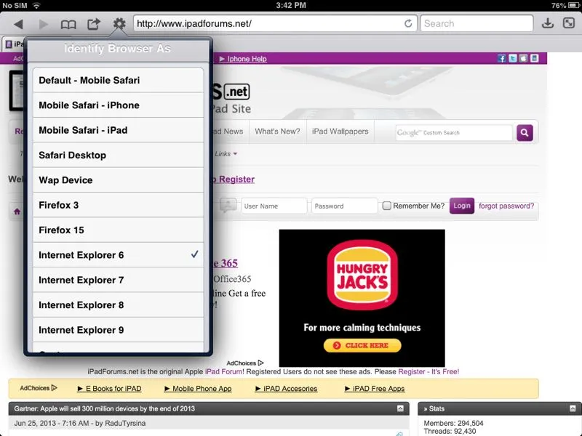This screenshot has height=436, width=582.
Task: Tap the browser forward arrow
Action: [43, 24]
